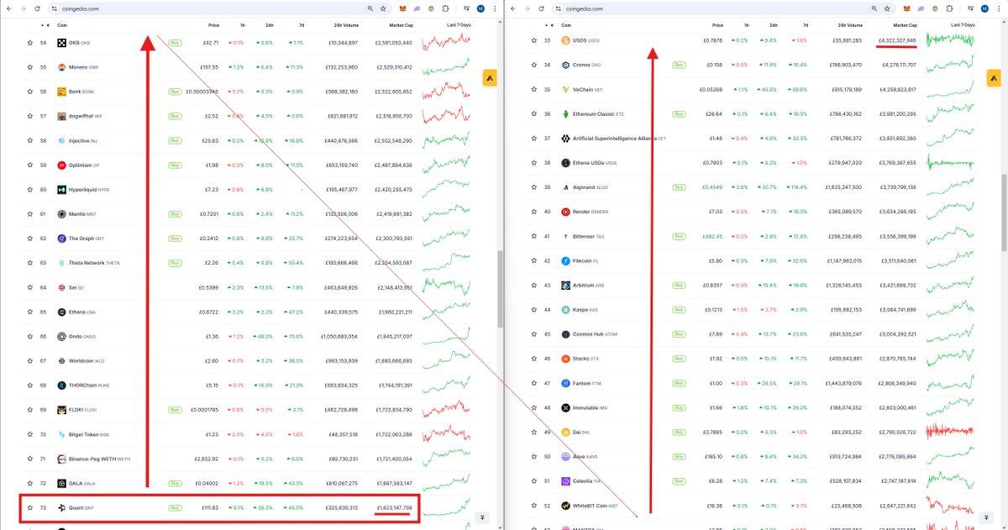Sort by 24h column in left window
1008x530 pixels.
pyautogui.click(x=268, y=25)
